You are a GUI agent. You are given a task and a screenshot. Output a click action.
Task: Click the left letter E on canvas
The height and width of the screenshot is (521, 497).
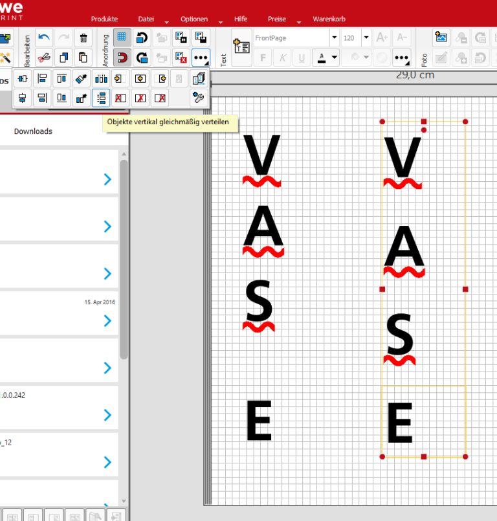coord(258,421)
